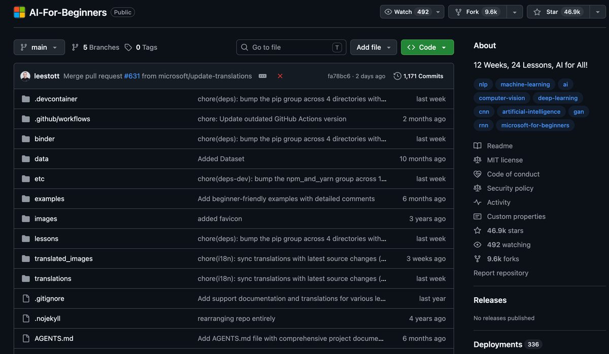Viewport: 609px width, 354px height.
Task: Click the .gitignore file icon
Action: [26, 299]
